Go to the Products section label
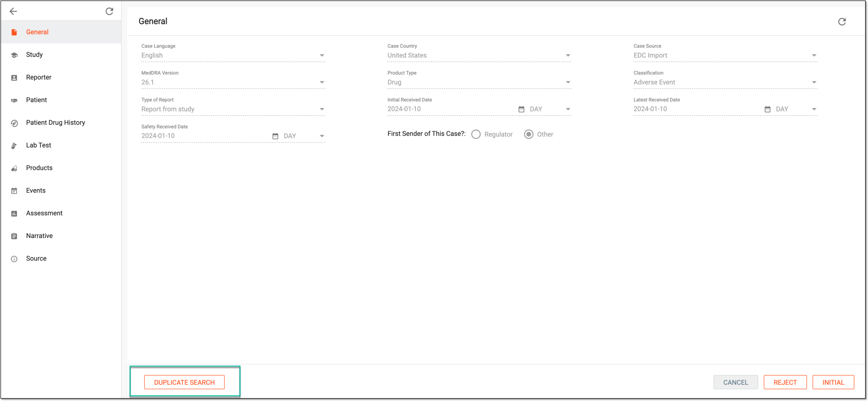Screen dimensions: 868x401 [39, 168]
